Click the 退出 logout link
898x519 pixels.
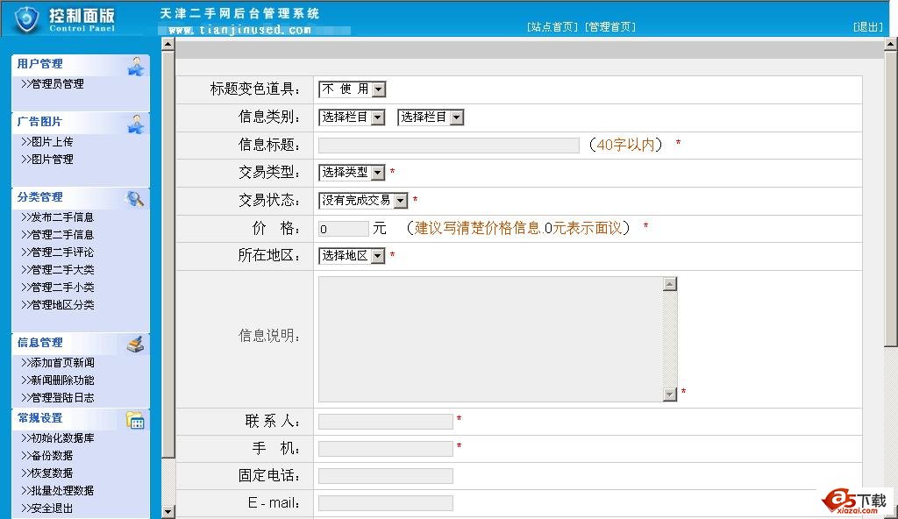coord(868,27)
